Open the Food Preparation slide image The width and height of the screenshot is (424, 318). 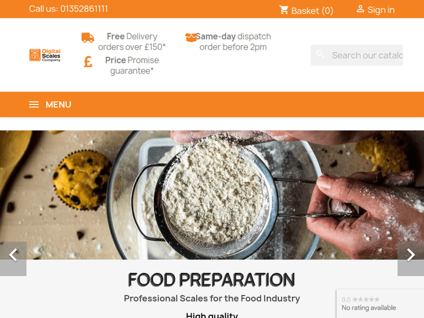coord(212,192)
